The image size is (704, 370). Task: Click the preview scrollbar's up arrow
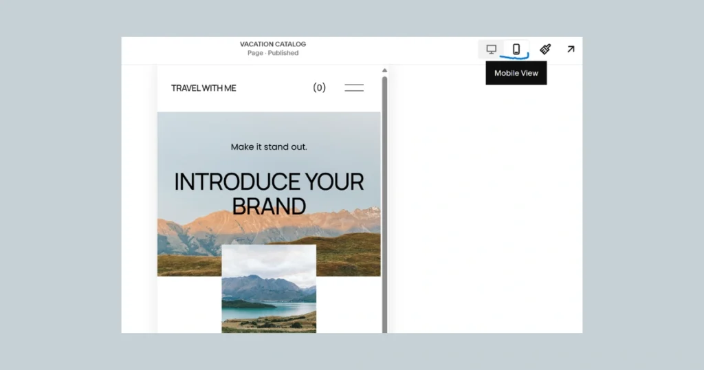tap(384, 70)
